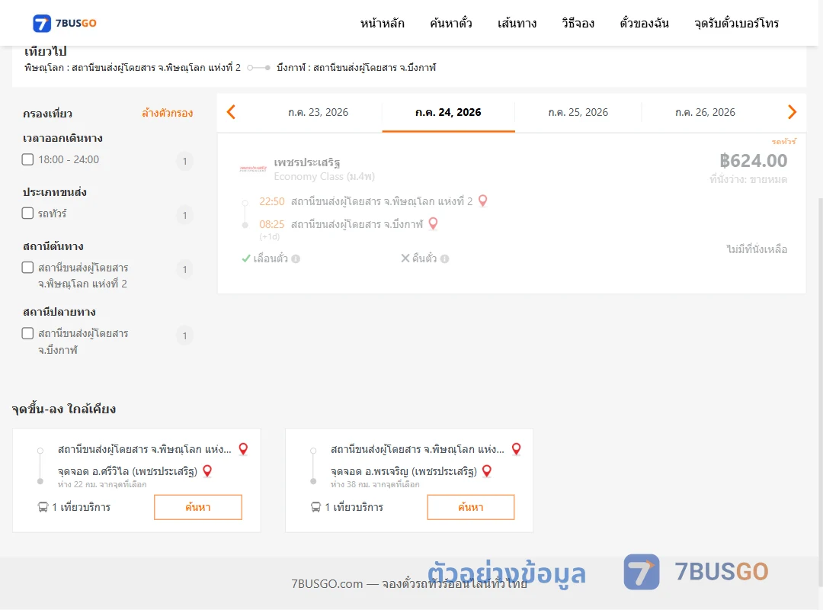Go to previous dates with left arrow
This screenshot has height=610, width=823.
coord(231,112)
